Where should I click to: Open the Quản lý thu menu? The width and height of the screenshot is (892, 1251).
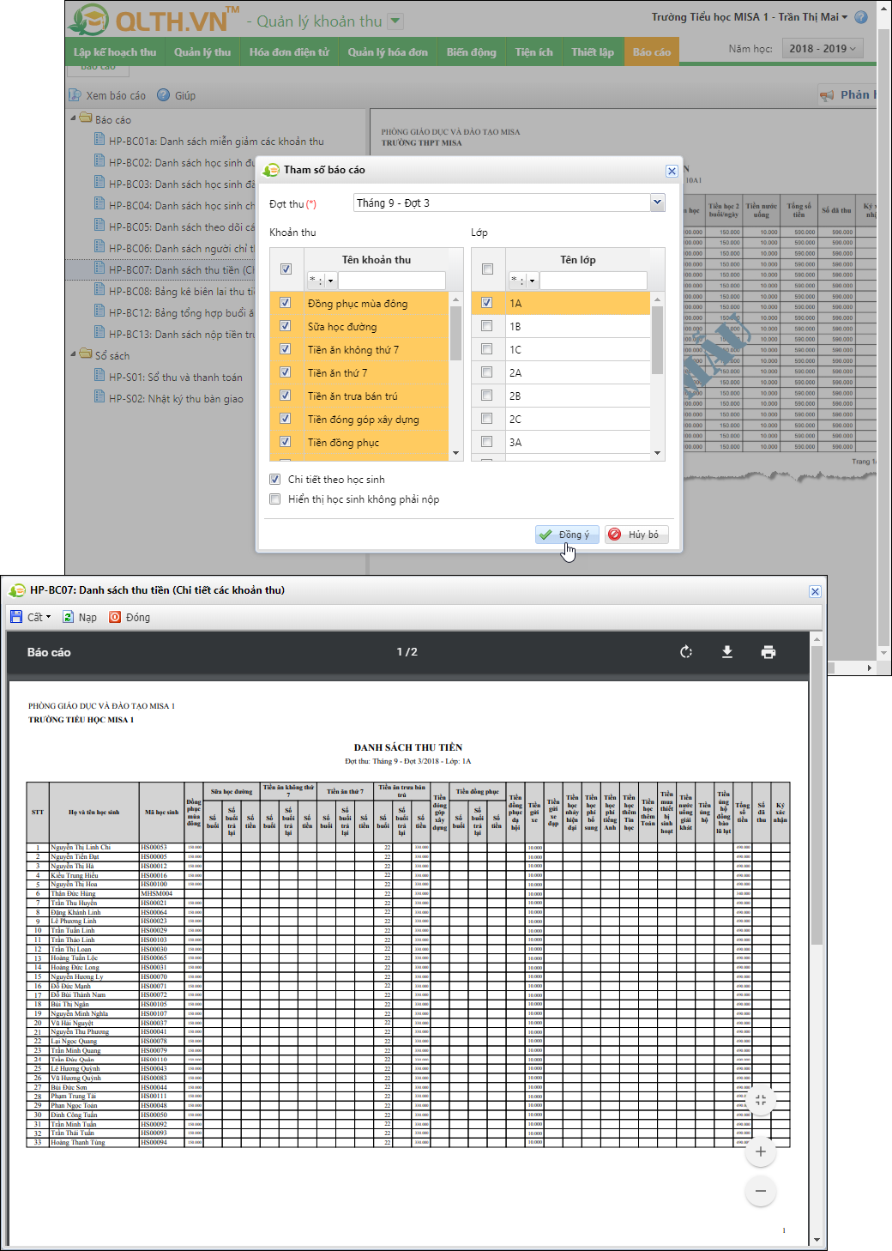(x=202, y=52)
